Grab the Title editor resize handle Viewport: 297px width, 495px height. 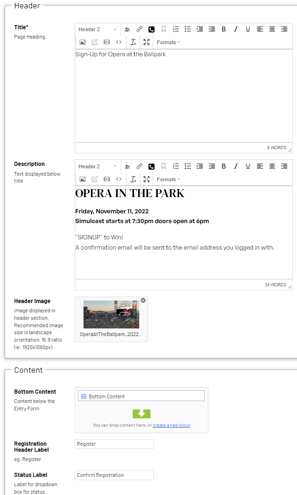(290, 150)
